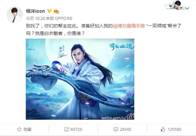This screenshot has width=196, height=136.
Task: Click the 今天 10:20 timestamp
Action: pos(35,19)
